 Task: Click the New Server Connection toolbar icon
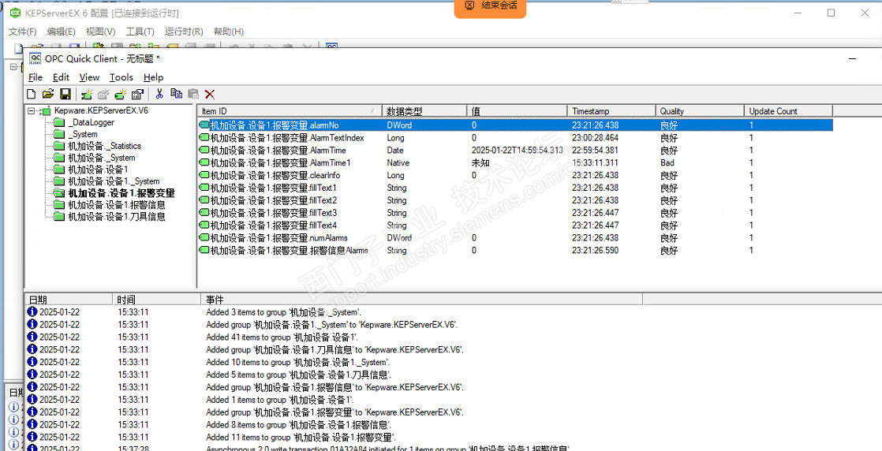click(x=88, y=94)
